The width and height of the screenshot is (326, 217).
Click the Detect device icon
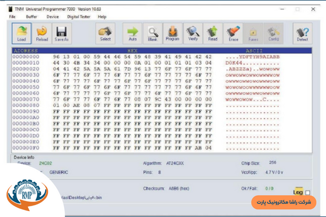point(302,33)
